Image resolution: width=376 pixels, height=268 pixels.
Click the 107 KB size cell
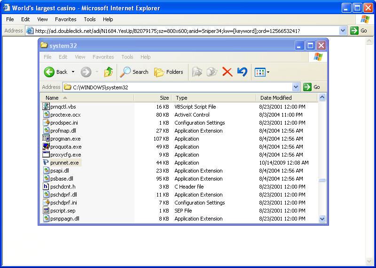pyautogui.click(x=161, y=139)
